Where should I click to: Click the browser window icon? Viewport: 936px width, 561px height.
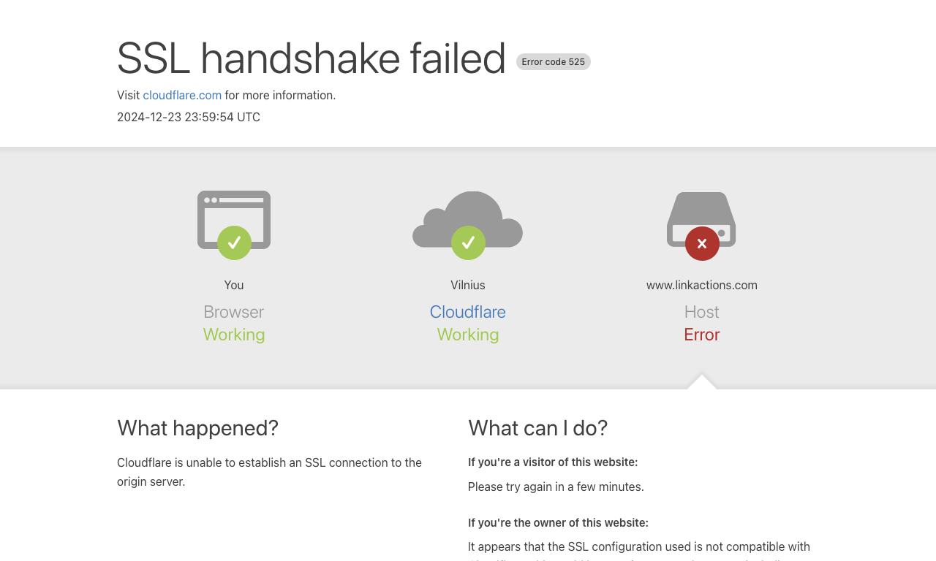234,219
